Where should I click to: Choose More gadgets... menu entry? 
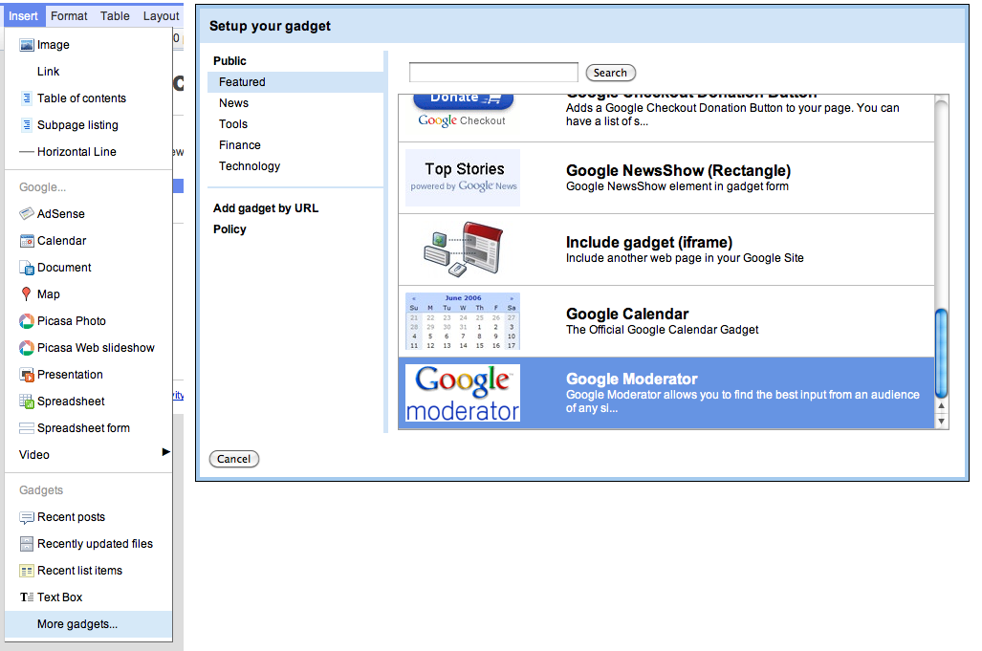point(88,624)
